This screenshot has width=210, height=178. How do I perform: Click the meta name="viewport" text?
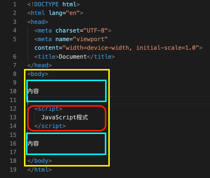[71, 39]
